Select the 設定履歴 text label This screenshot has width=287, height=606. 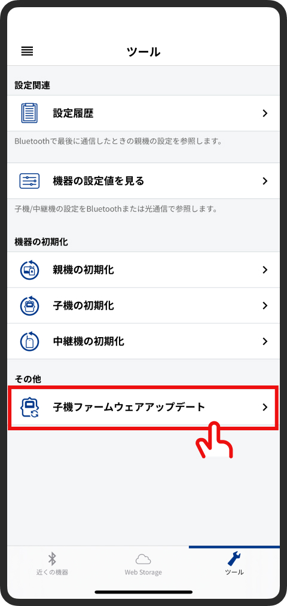73,113
